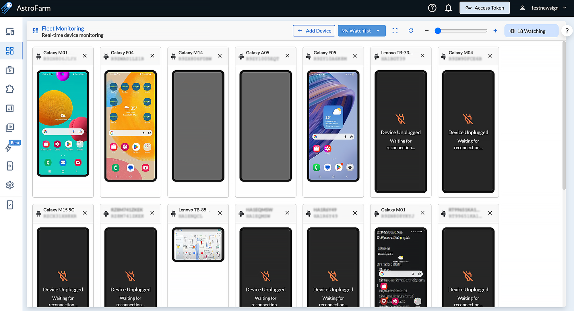
Task: Open the testnewsign user menu
Action: [543, 8]
